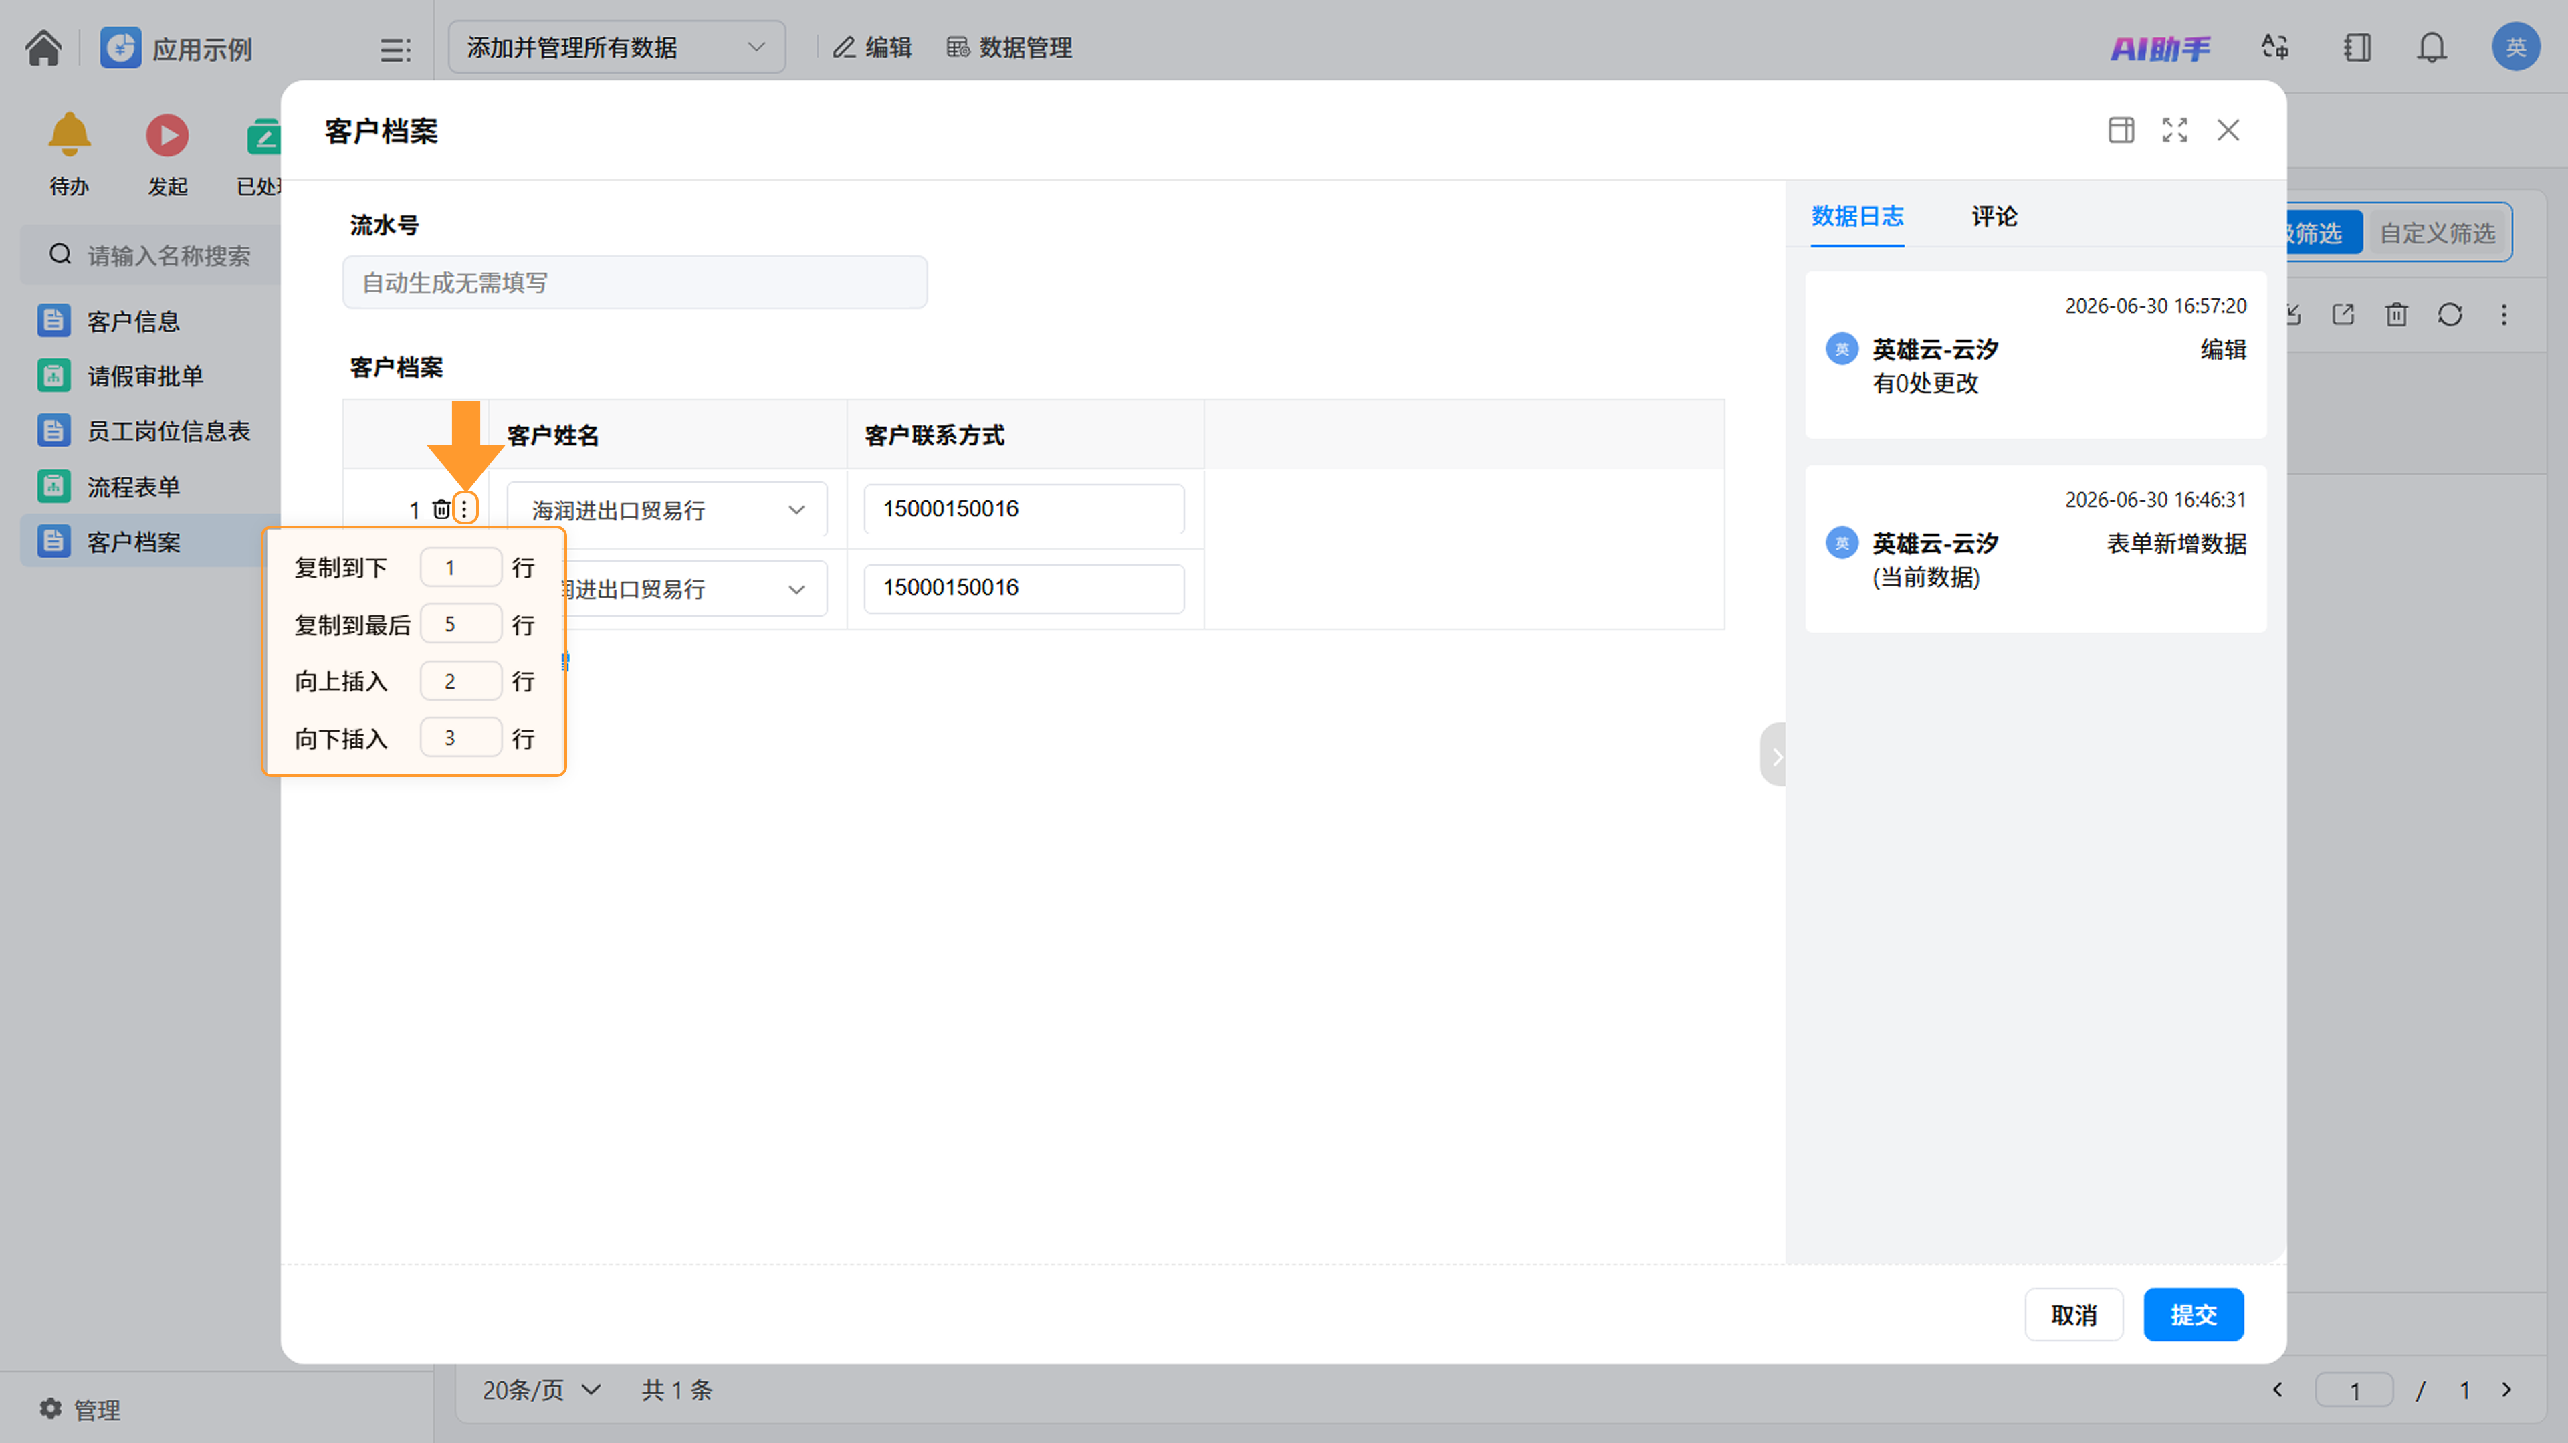Viewport: 2568px width, 1443px height.
Task: Select the 自定义筛选 tab
Action: tap(2438, 233)
